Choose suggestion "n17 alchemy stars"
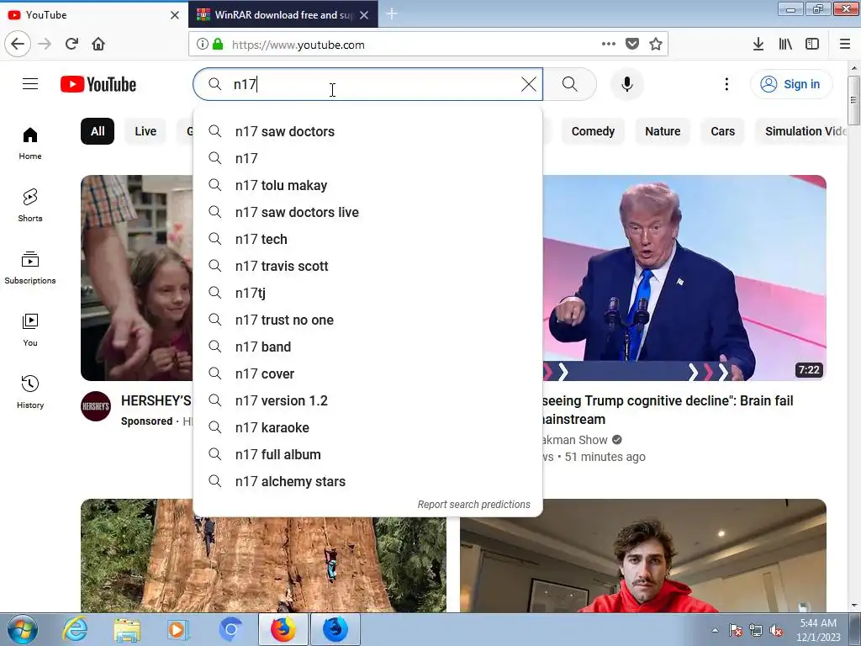The width and height of the screenshot is (861, 646). pyautogui.click(x=368, y=481)
